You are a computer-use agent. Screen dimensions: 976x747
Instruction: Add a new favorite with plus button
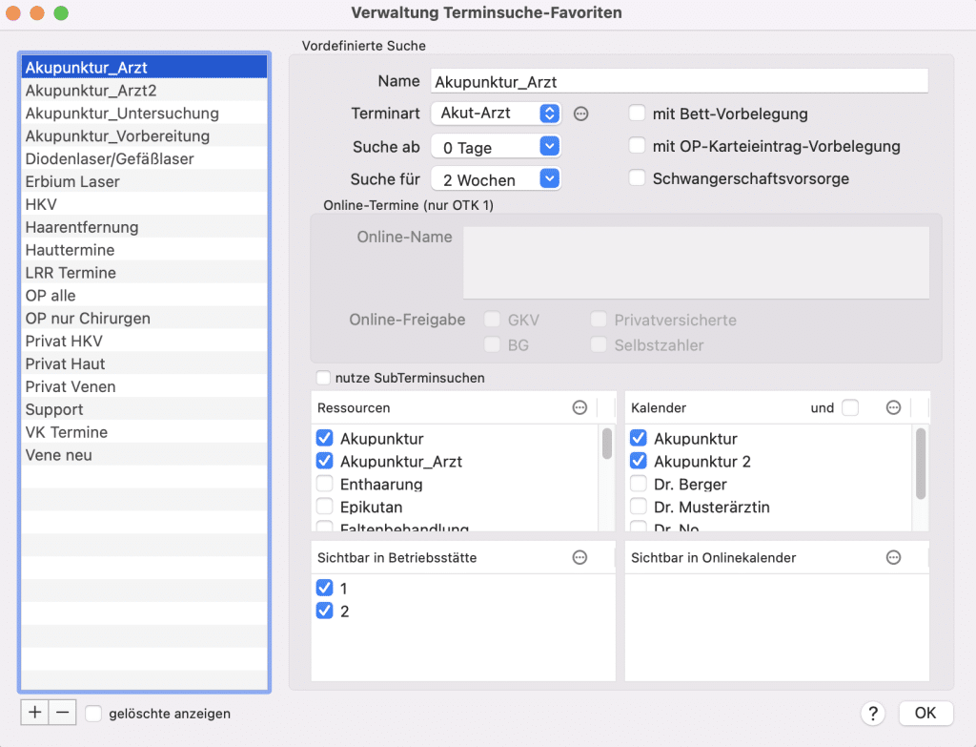[35, 712]
